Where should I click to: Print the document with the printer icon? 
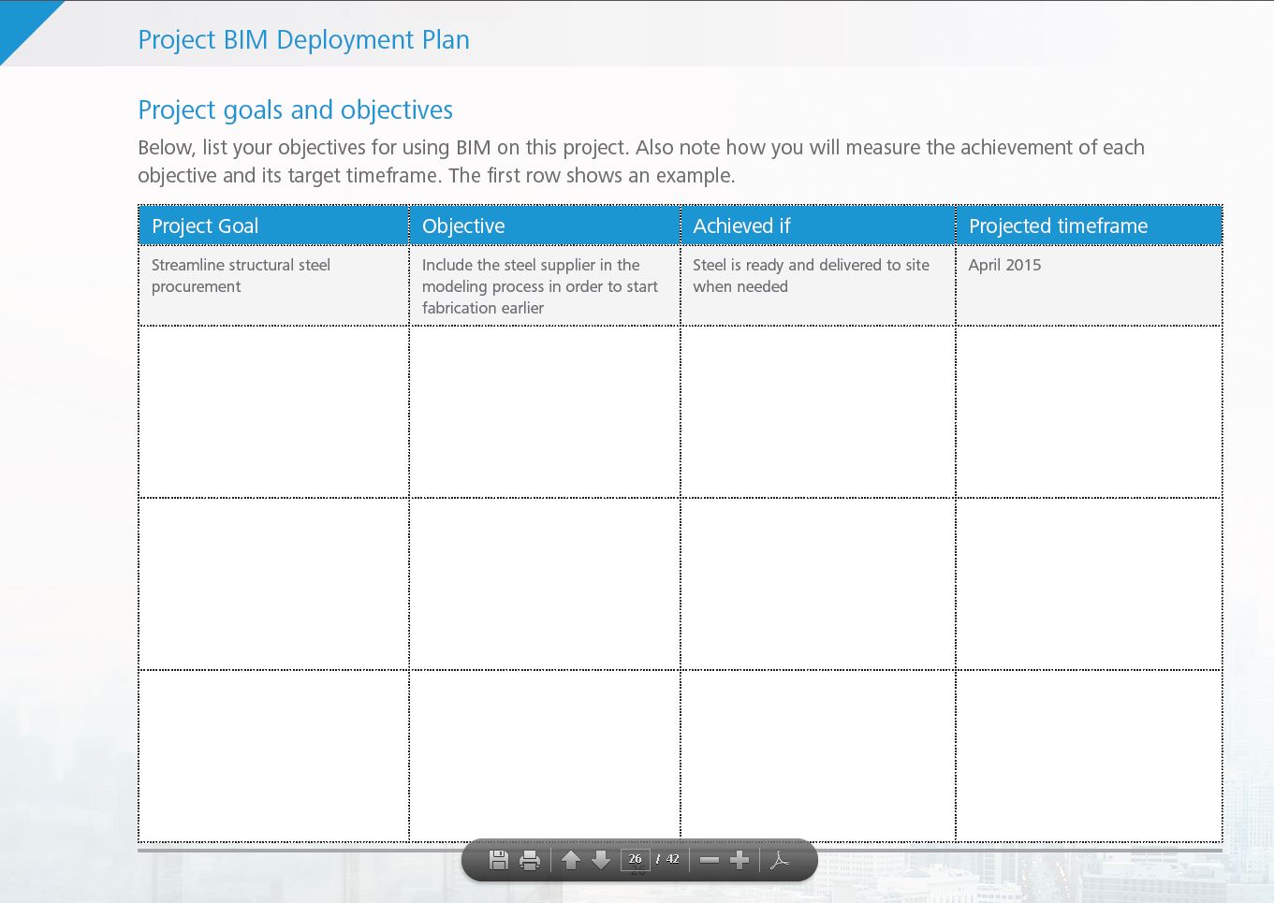pyautogui.click(x=530, y=860)
